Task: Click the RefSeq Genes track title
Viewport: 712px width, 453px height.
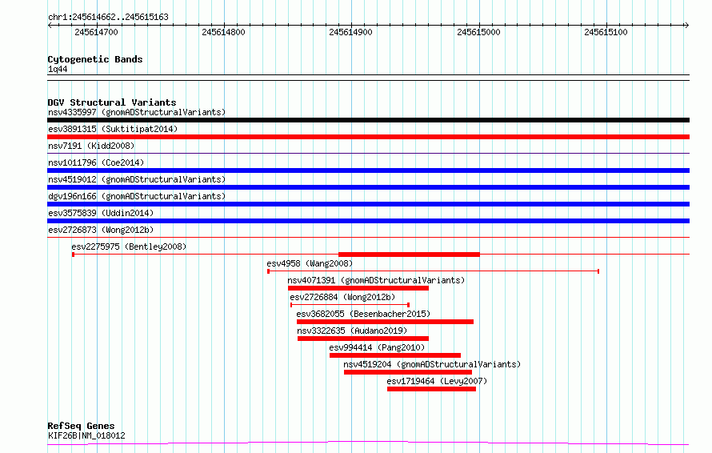Action: click(81, 427)
